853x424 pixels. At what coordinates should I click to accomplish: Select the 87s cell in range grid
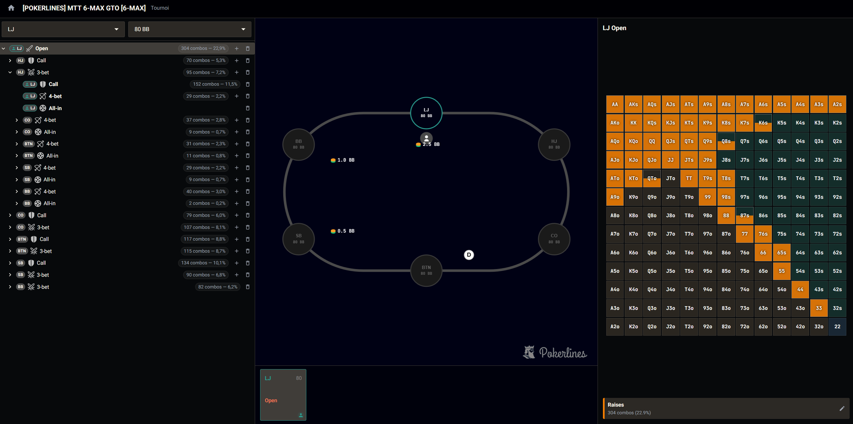[x=745, y=216]
